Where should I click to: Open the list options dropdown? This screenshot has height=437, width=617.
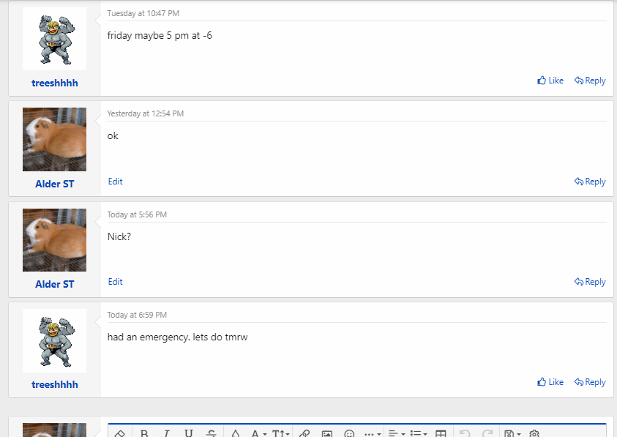click(418, 433)
